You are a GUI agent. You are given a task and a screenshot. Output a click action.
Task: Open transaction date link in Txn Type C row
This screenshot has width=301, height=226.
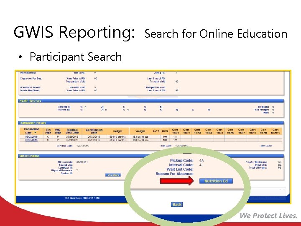point(31,137)
